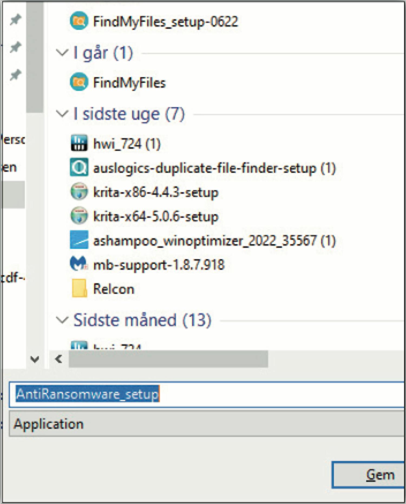Click the 'Sidste måned (13)' header text
The image size is (406, 504).
click(x=142, y=320)
